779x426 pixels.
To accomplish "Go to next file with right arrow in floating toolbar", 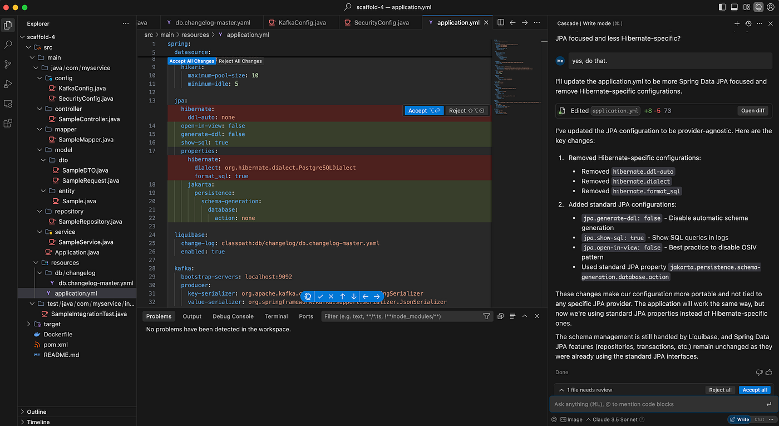I will coord(377,297).
